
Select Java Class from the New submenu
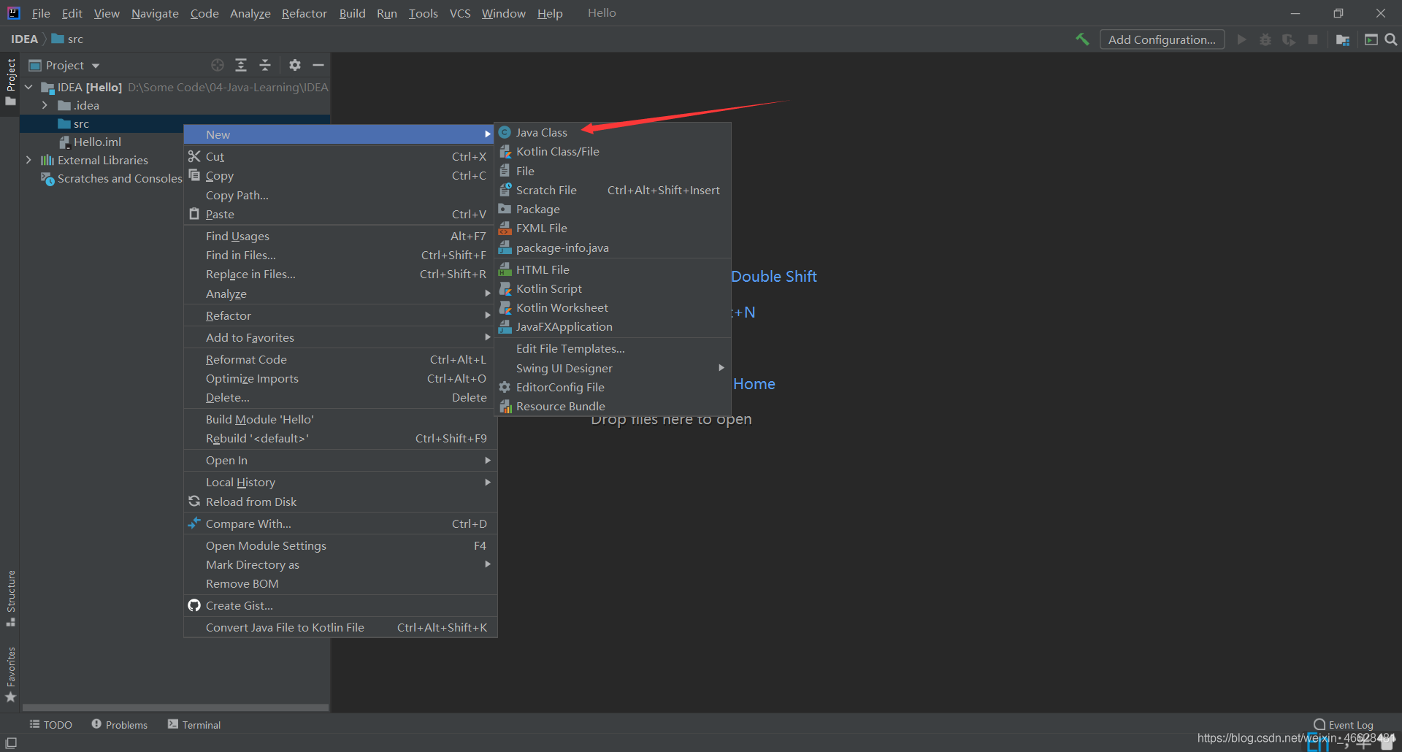[541, 132]
